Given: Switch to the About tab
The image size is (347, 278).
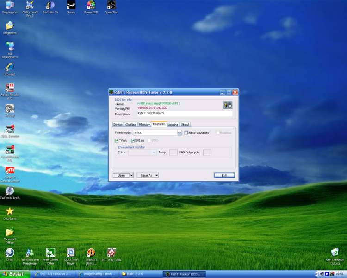Looking at the screenshot, I should pos(185,125).
